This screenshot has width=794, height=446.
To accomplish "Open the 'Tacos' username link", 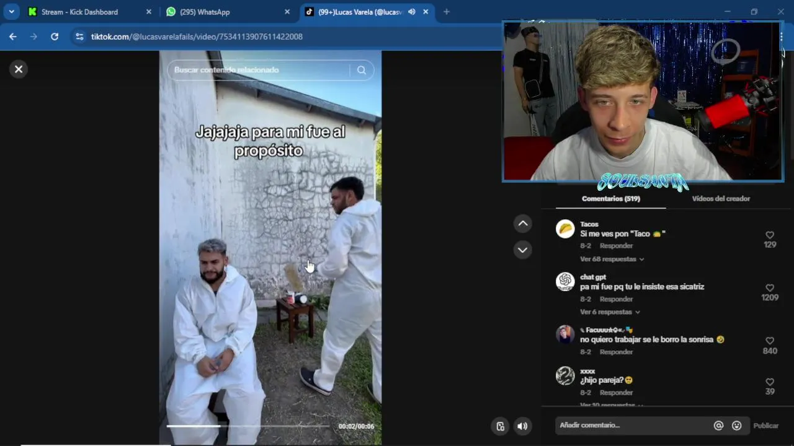I will (x=589, y=224).
